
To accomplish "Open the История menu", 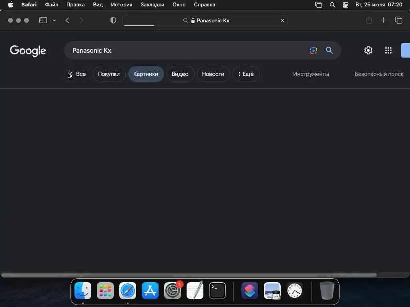I will coord(122,5).
